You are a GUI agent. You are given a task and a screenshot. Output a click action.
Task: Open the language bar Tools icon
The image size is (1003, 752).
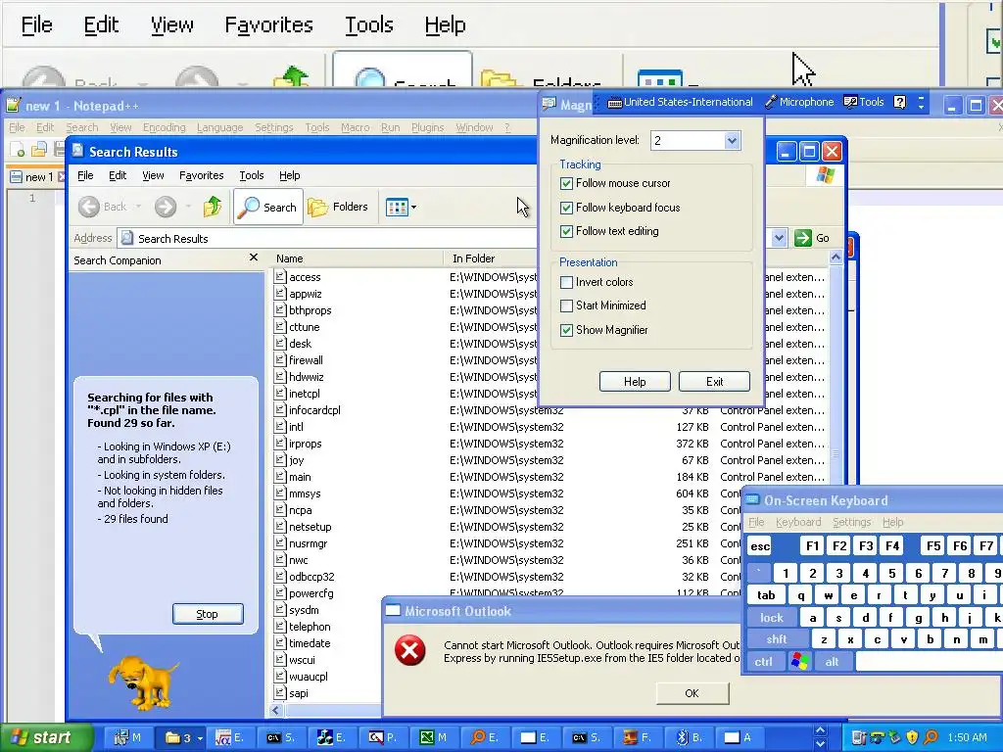[x=850, y=102]
